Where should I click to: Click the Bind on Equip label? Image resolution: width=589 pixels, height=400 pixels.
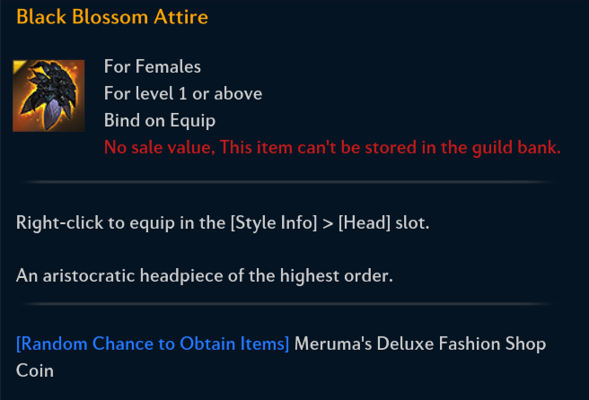(159, 120)
